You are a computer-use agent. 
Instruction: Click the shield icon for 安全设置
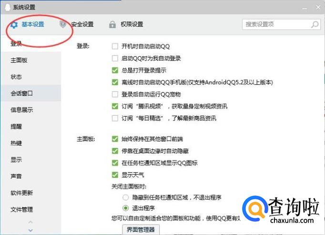(63, 24)
